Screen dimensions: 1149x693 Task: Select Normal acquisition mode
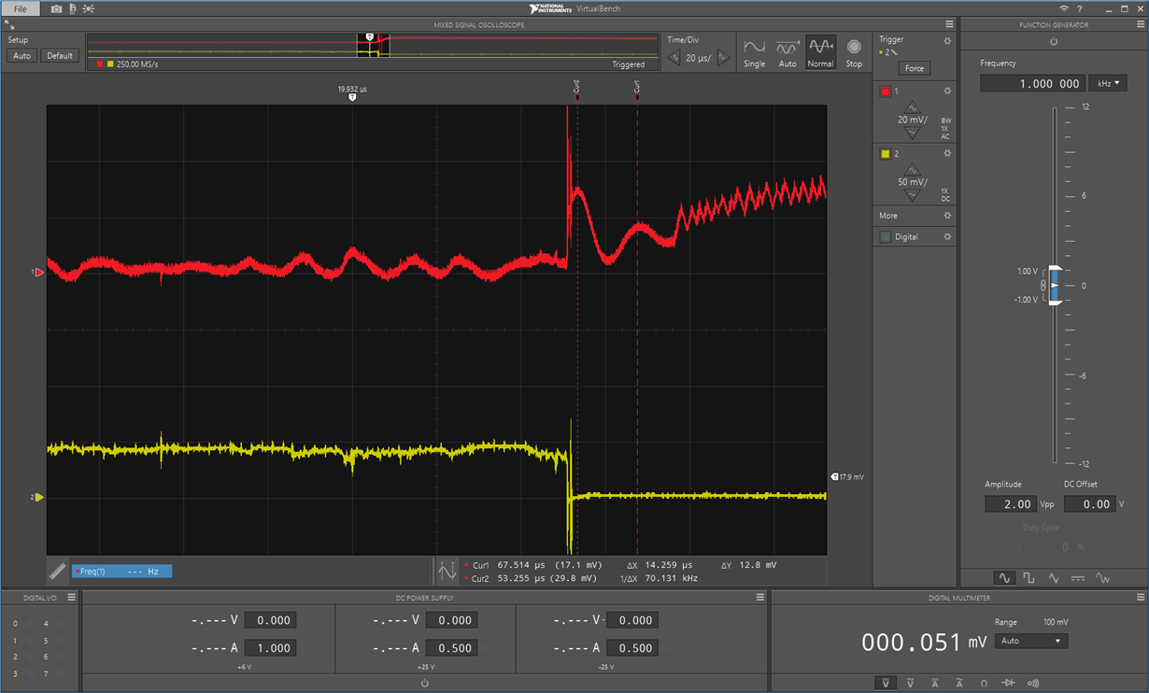(x=820, y=53)
